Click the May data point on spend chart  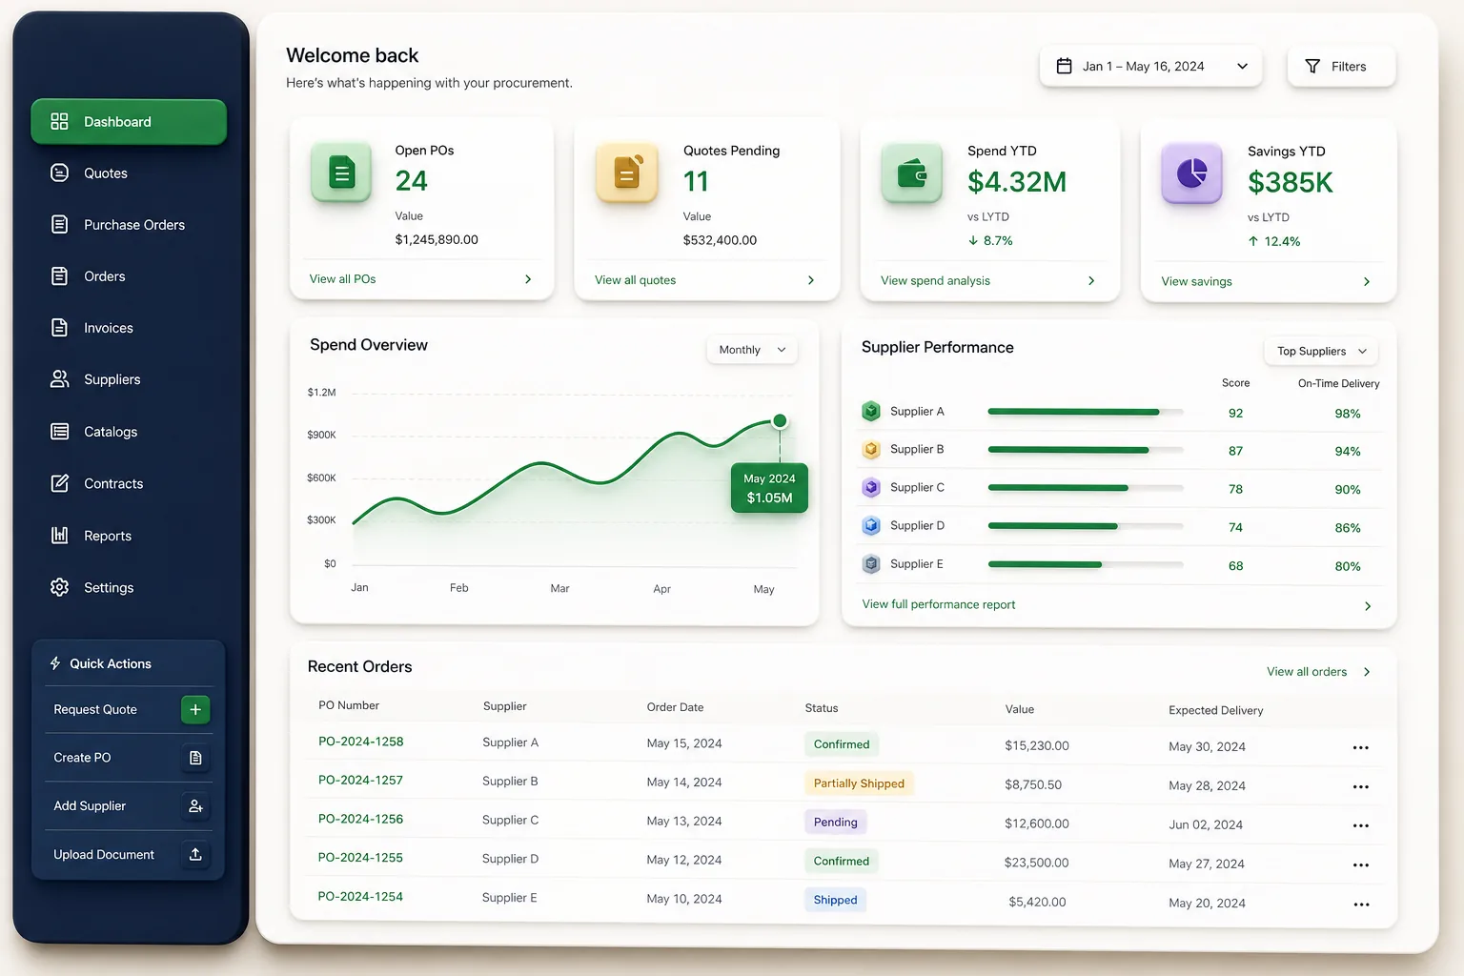click(x=780, y=420)
